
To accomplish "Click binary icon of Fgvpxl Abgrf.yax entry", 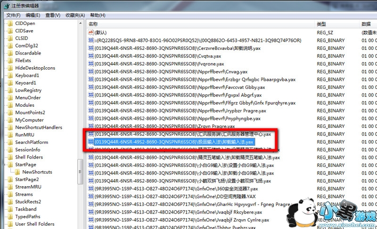I will click(91, 95).
